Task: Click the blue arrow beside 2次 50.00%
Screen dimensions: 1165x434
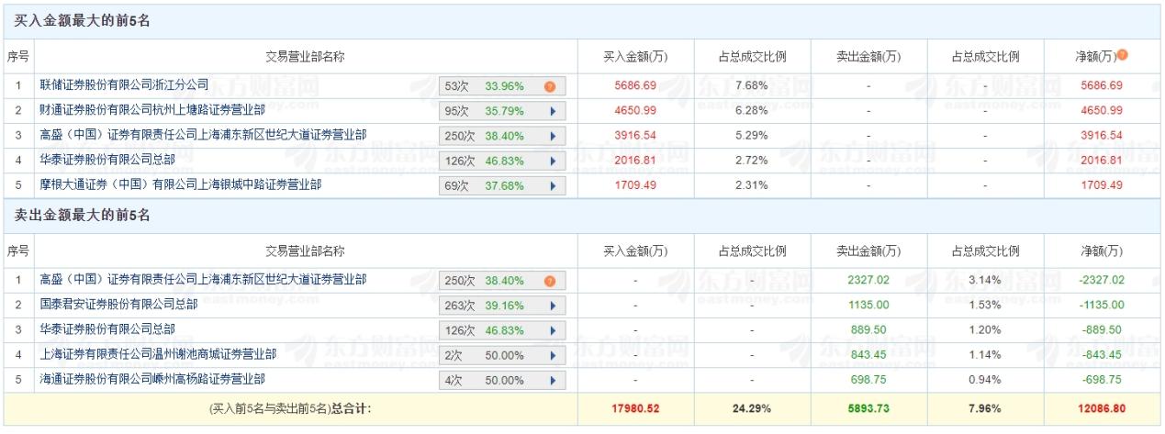Action: point(552,355)
